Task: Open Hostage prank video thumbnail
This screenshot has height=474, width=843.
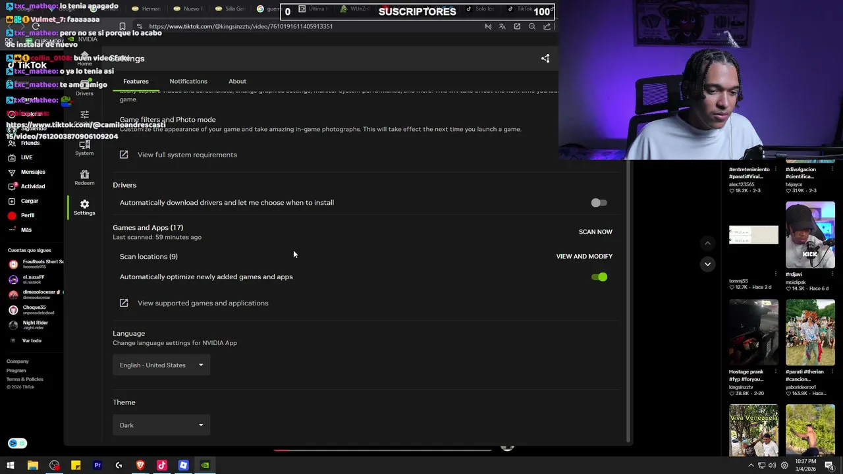Action: click(753, 332)
